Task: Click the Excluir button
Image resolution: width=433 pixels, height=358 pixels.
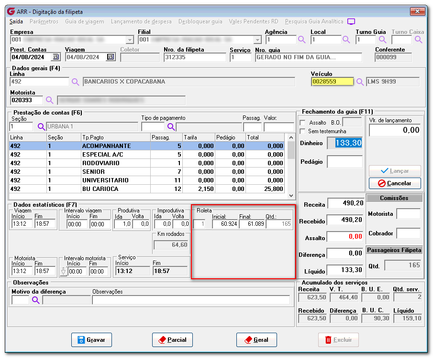Action: pyautogui.click(x=338, y=340)
